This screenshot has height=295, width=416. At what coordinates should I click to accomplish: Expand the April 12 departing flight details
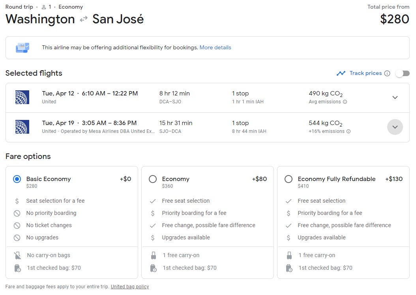[x=395, y=97]
